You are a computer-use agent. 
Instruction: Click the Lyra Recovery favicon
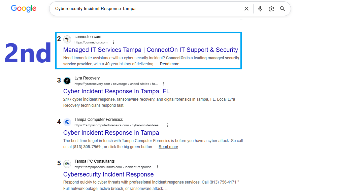pyautogui.click(x=67, y=81)
